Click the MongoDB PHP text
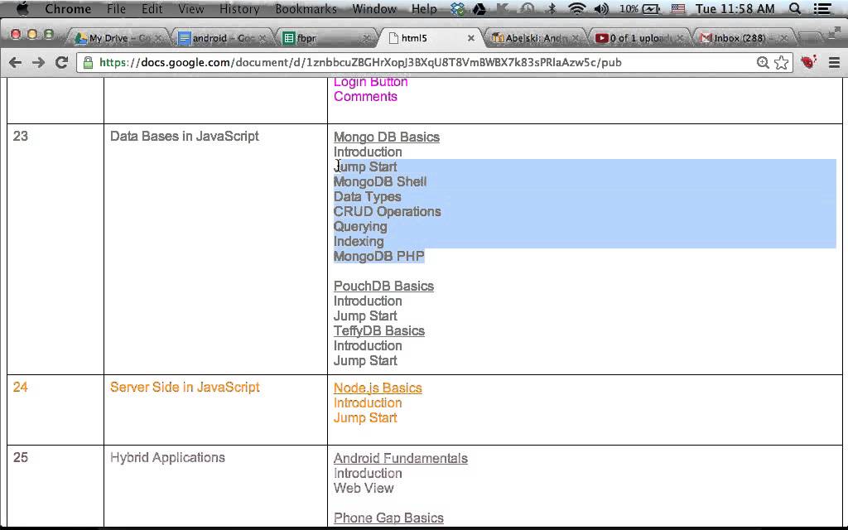Viewport: 848px width, 530px height. (378, 257)
